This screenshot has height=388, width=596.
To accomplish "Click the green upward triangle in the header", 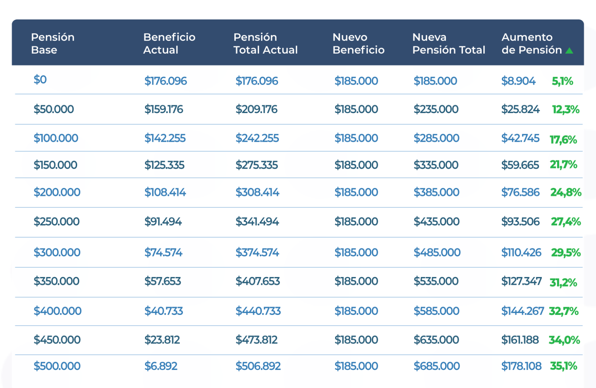I will pyautogui.click(x=569, y=51).
